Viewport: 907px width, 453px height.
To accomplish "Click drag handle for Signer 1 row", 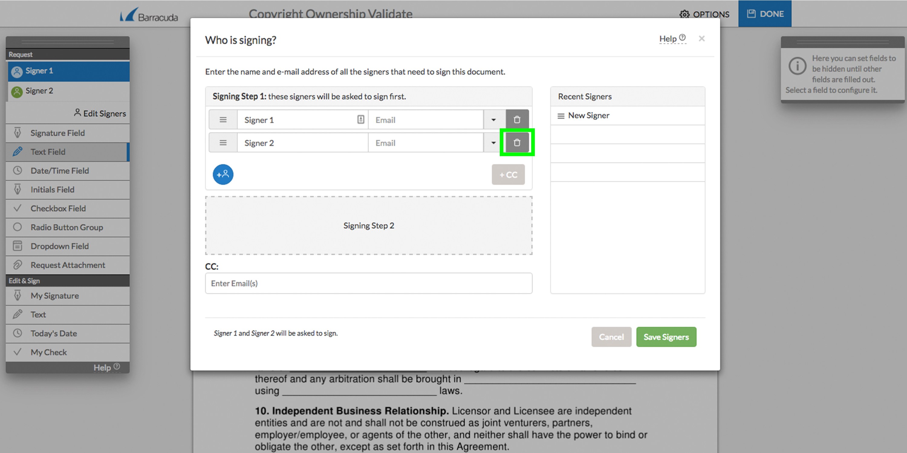I will tap(223, 120).
